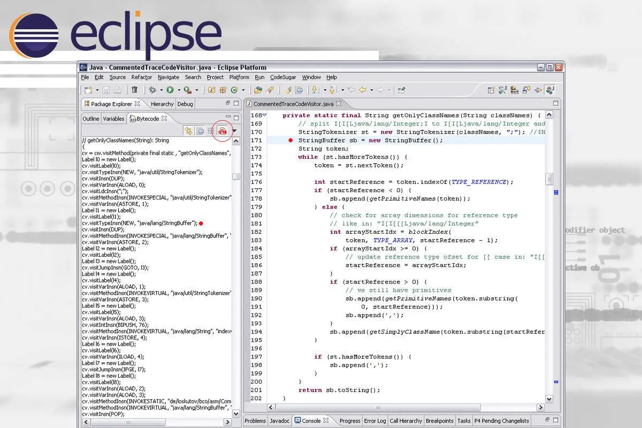Click the 'return sb.toString();' code line
The height and width of the screenshot is (428, 642).
click(339, 390)
